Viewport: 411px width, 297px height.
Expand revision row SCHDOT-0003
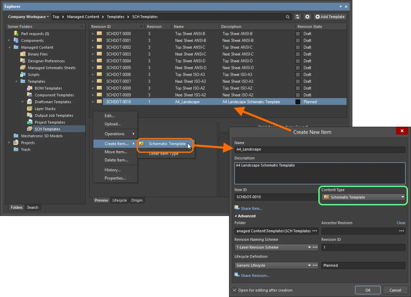click(x=93, y=54)
